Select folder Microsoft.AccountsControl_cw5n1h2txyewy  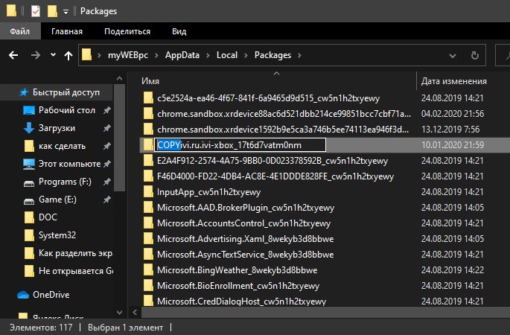pos(243,223)
